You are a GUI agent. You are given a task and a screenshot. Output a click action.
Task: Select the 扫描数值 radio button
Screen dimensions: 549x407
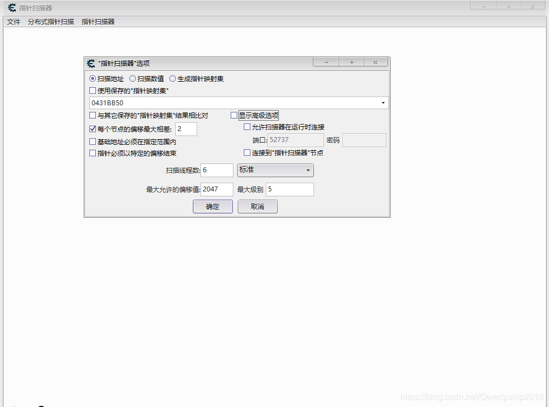click(131, 78)
